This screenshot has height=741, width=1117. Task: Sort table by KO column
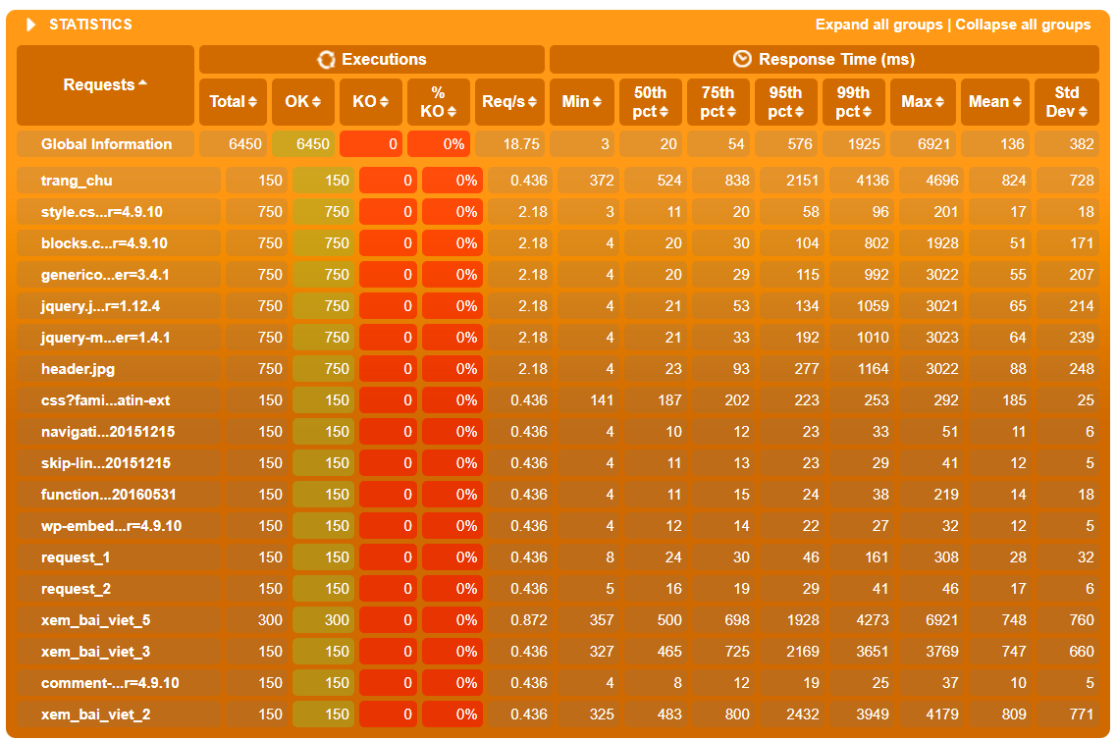370,102
